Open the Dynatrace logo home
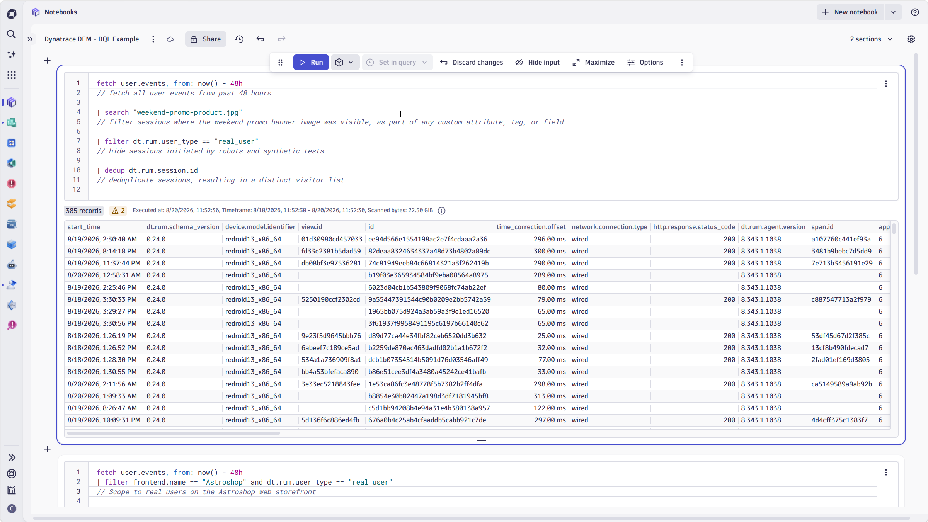928x522 pixels. pos(12,14)
